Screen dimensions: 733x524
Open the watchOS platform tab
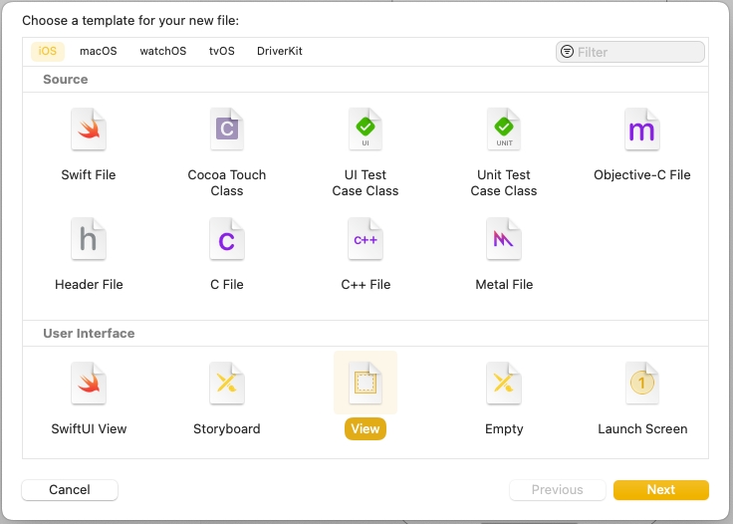click(162, 52)
